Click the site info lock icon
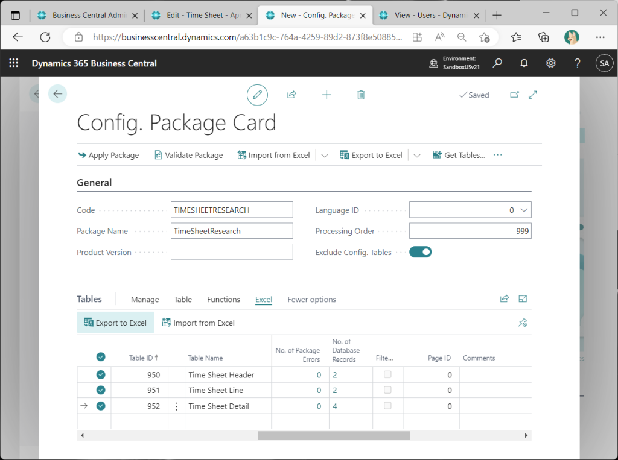This screenshot has width=618, height=460. click(79, 37)
